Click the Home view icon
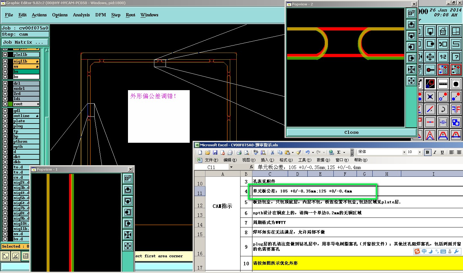The height and width of the screenshot is (273, 463). 443,31
